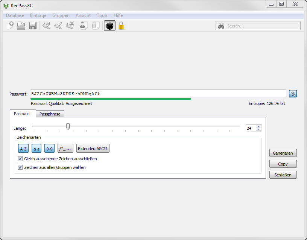The height and width of the screenshot is (240, 307).
Task: Open the Gruppen menu
Action: click(61, 15)
